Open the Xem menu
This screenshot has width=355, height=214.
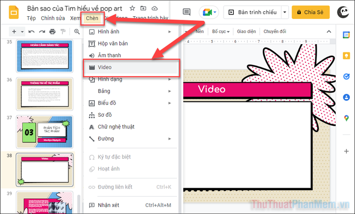click(75, 18)
